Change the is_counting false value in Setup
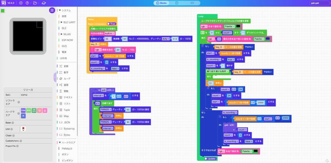The image size is (331, 163). (x=115, y=69)
